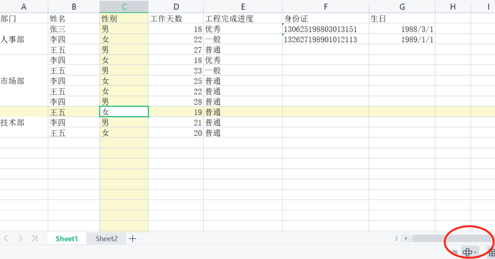The image size is (495, 259).
Task: Select the 人事部 merged cell
Action: tap(24, 39)
